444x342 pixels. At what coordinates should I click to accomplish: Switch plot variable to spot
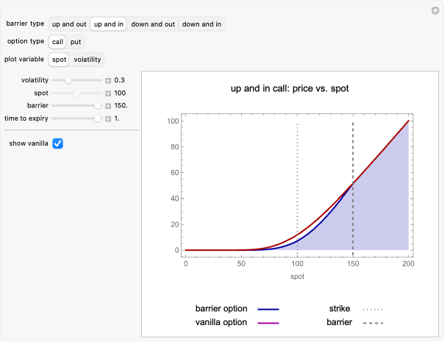(x=59, y=60)
